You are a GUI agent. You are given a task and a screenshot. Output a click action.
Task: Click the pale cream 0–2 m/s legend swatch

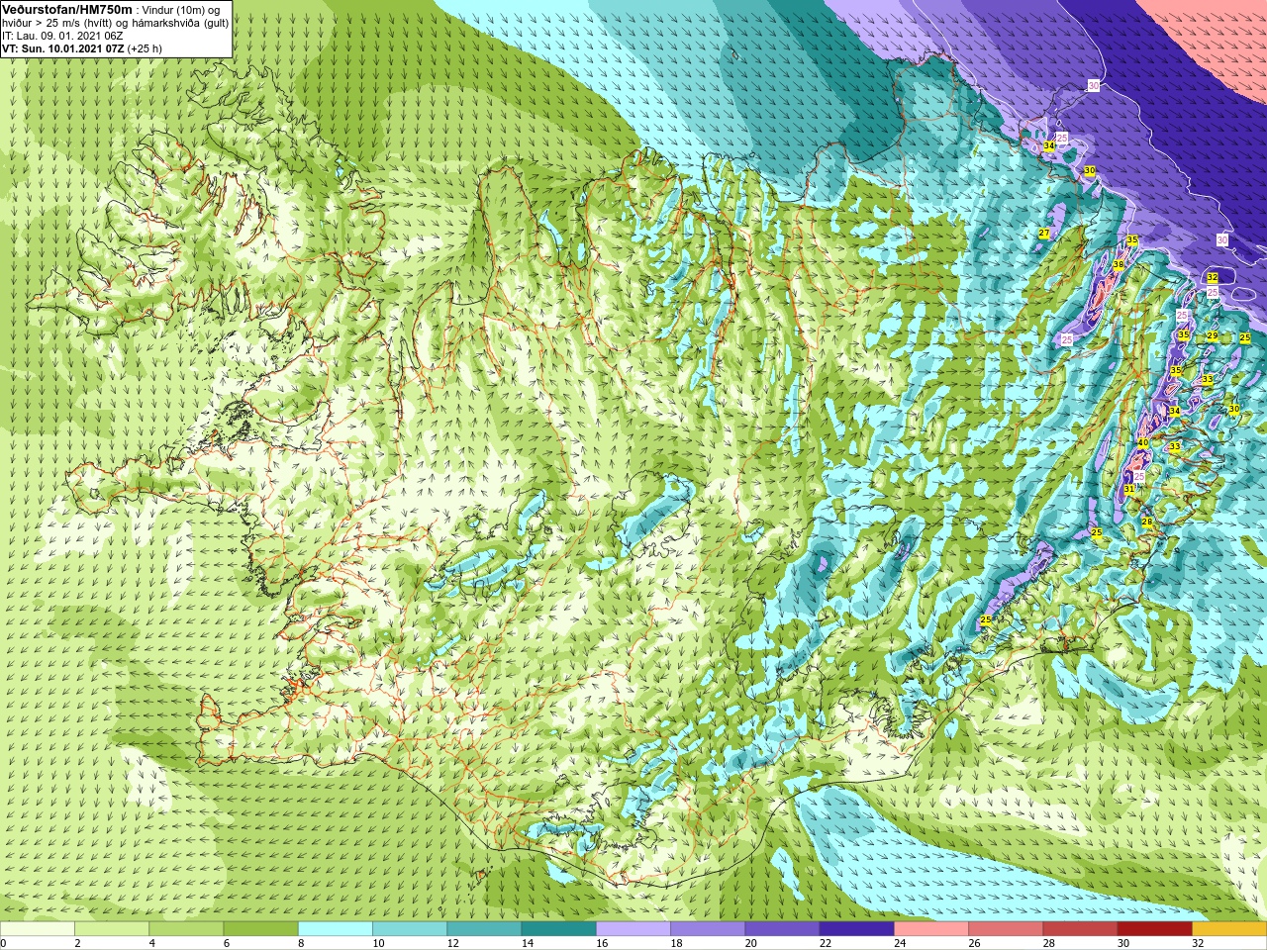37,929
